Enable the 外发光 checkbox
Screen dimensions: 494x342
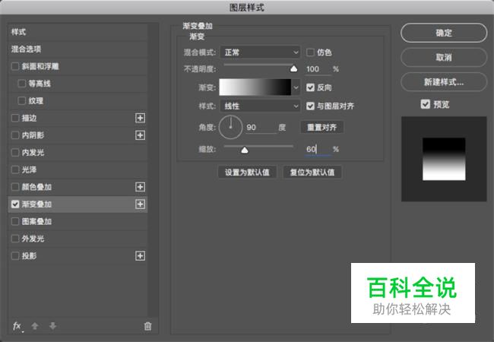click(x=15, y=239)
